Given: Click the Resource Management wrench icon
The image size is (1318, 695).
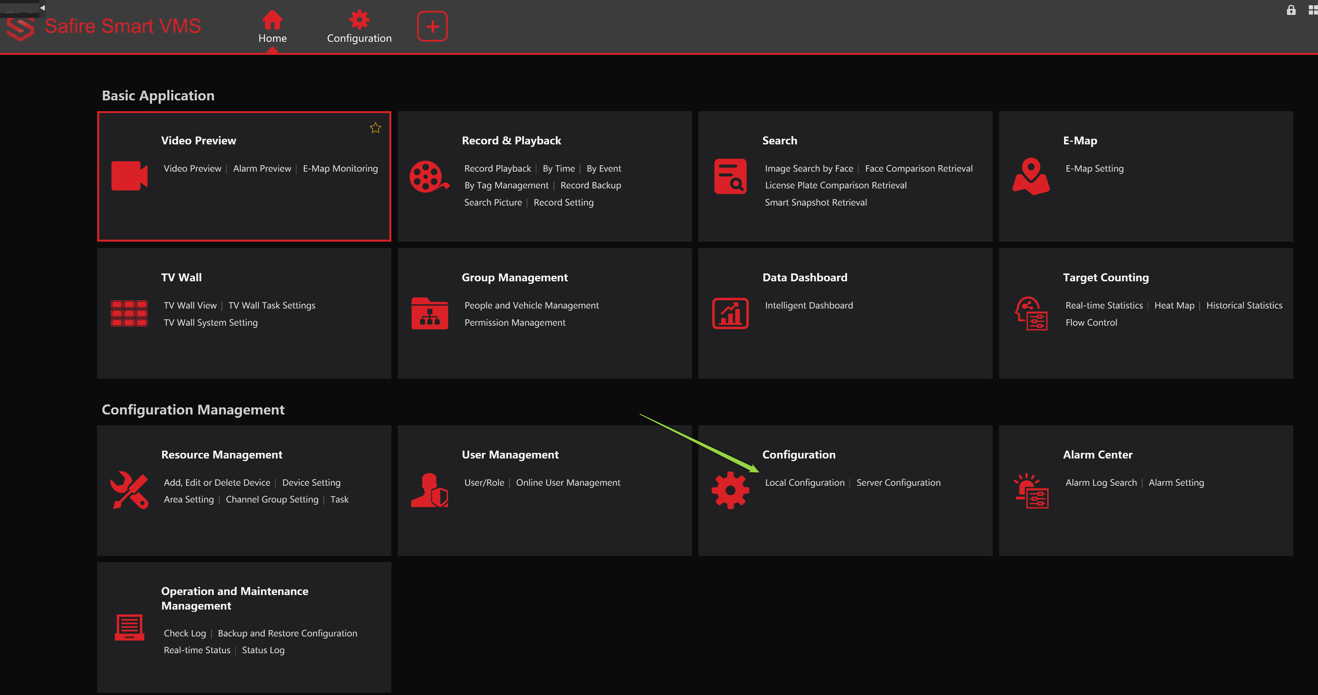Looking at the screenshot, I should (x=129, y=490).
